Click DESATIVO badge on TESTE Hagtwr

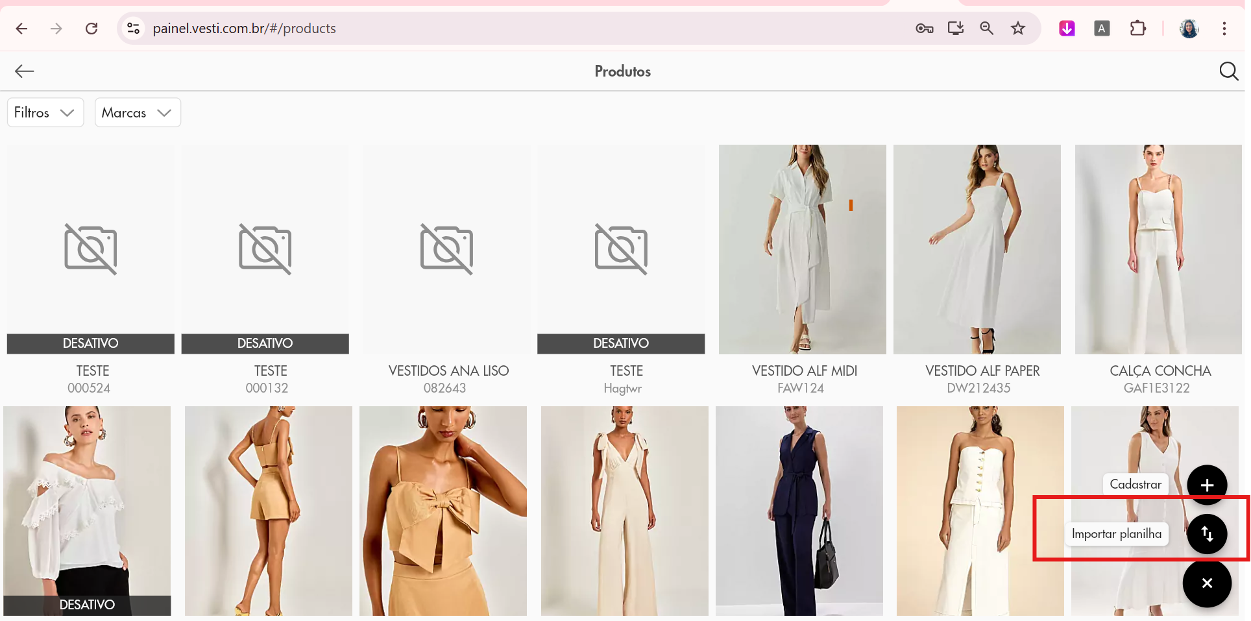[x=621, y=343]
